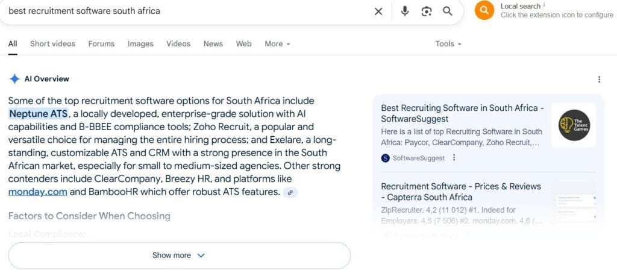The image size is (617, 276).
Task: Expand the AI Overview with Show more
Action: tap(179, 256)
